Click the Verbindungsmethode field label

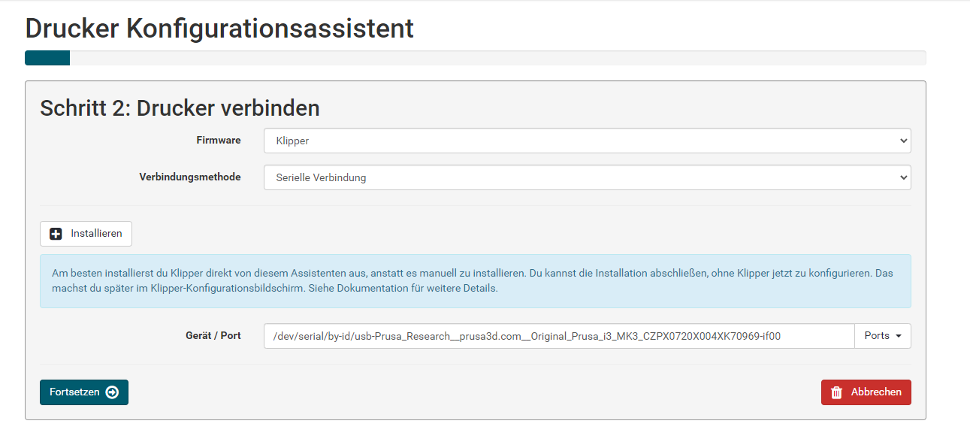[190, 177]
